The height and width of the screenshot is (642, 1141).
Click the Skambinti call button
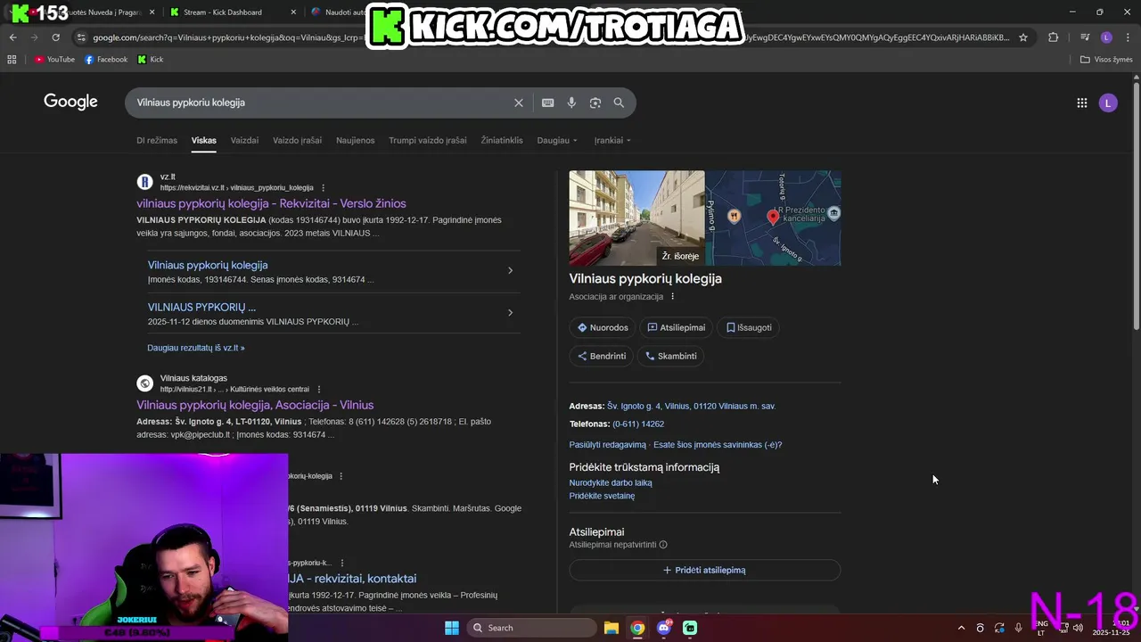[670, 356]
